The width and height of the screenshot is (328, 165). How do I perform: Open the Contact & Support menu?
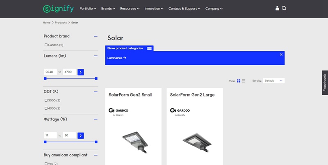pos(184,9)
